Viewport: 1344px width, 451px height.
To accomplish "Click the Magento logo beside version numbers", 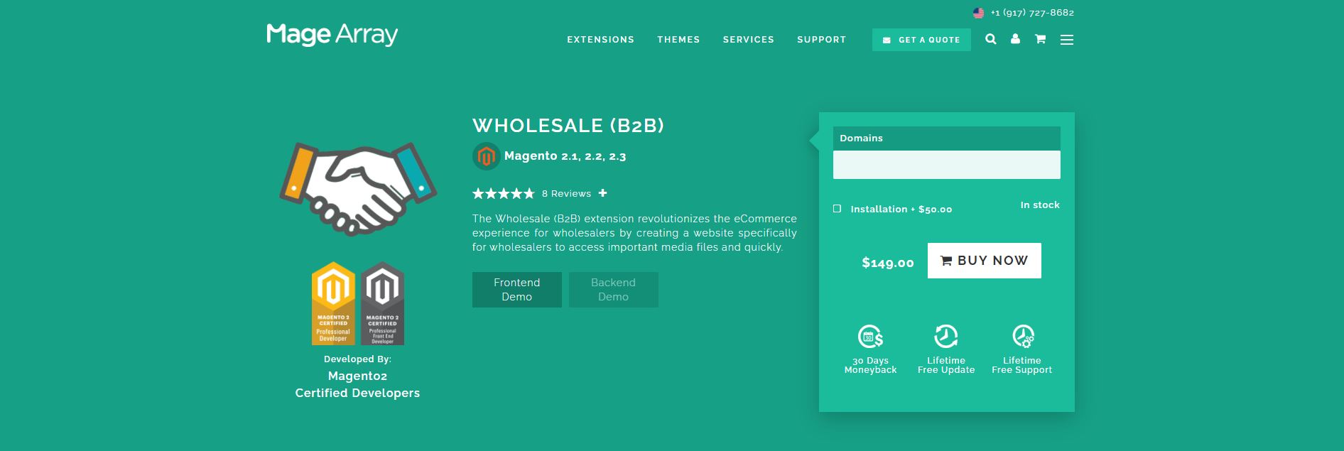I will click(486, 156).
